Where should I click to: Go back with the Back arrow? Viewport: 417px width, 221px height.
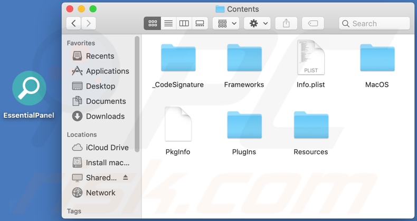pos(74,23)
